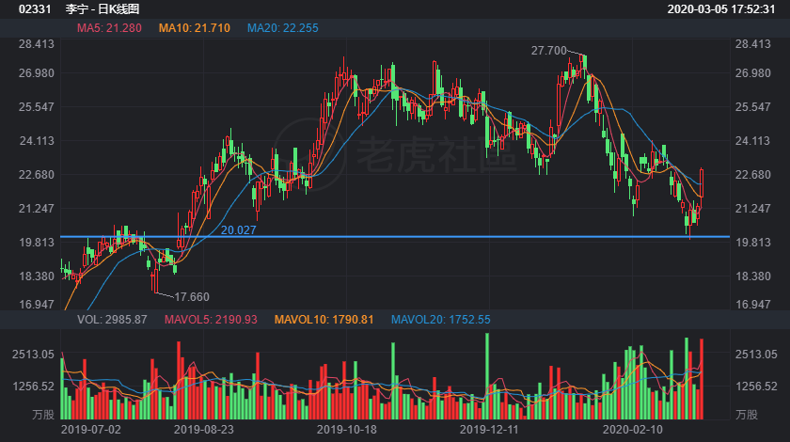790x442 pixels.
Task: Click the MA10: 21.710 indicator label
Action: coord(195,28)
